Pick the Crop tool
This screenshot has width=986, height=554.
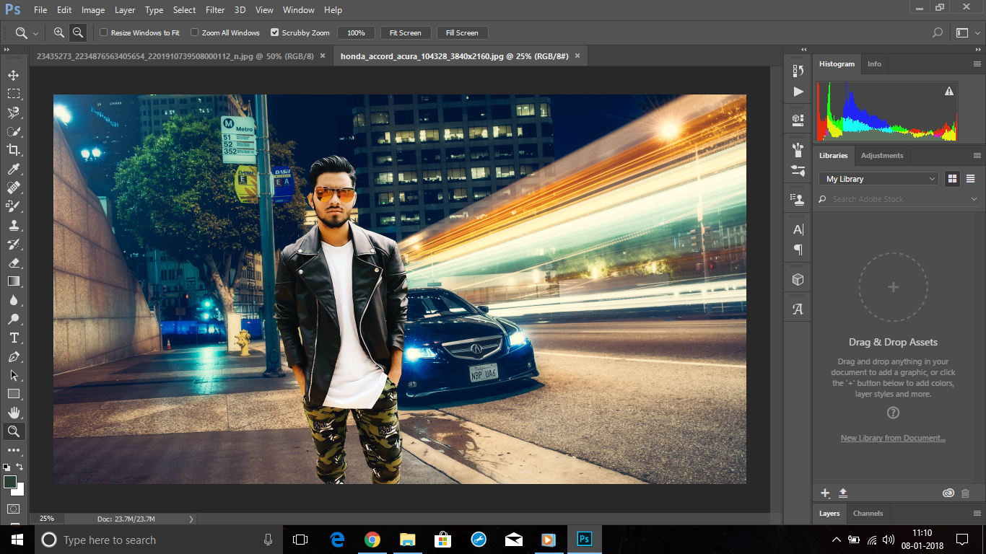tap(14, 149)
